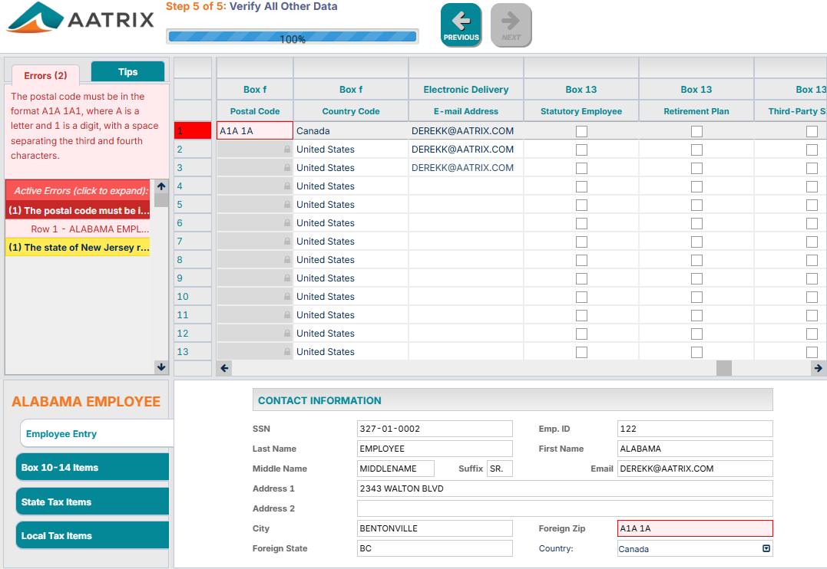The image size is (827, 569).
Task: Click the Previous arrow button
Action: tap(461, 25)
